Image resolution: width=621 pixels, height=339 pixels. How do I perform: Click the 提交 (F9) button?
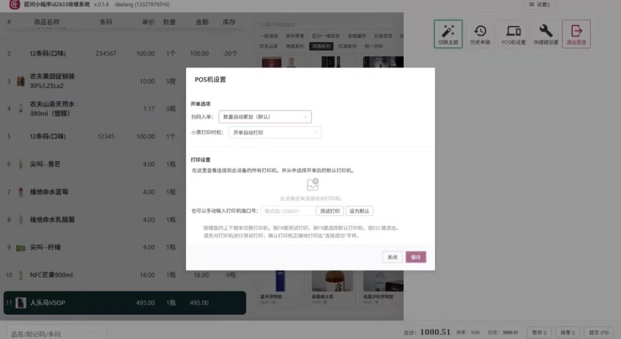(599, 332)
